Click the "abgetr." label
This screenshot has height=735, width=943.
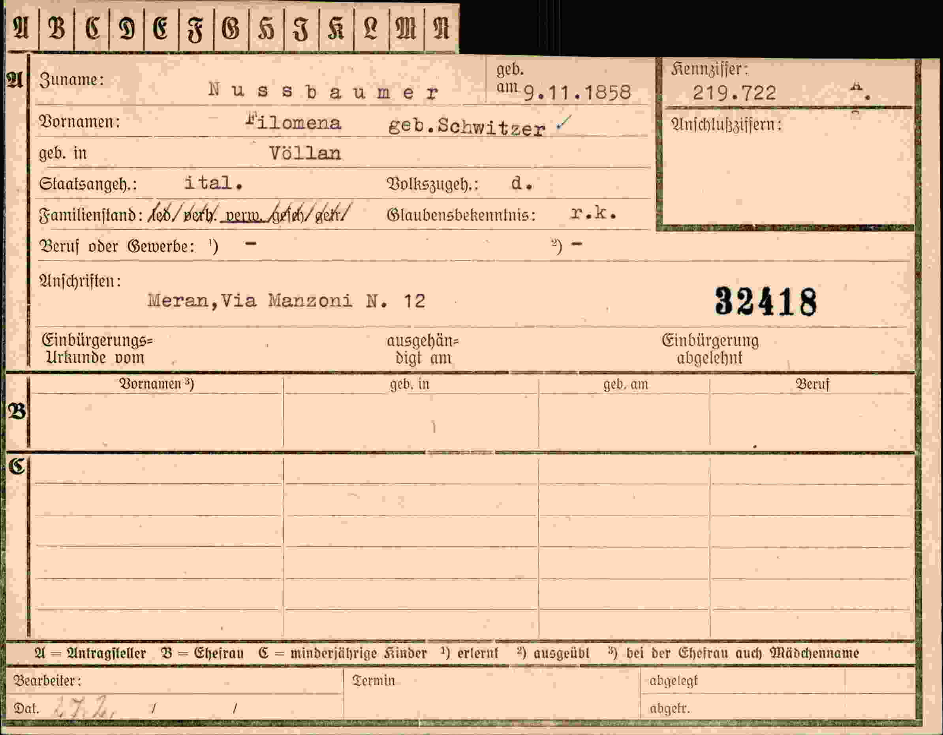tap(670, 709)
